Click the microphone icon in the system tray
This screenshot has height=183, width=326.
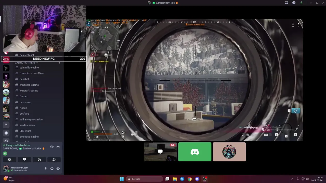[298, 179]
